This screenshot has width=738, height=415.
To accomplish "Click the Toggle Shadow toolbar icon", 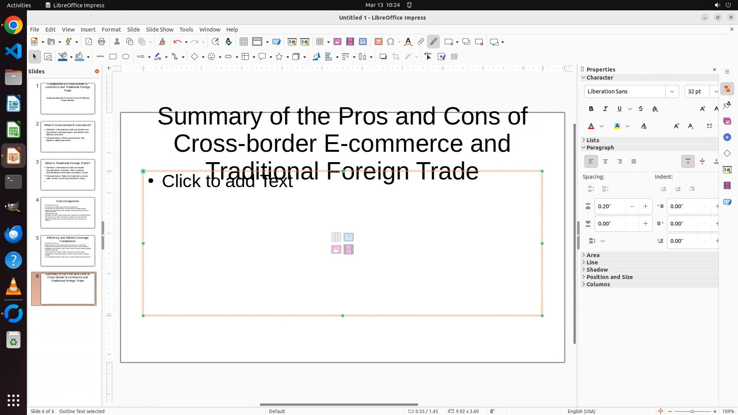I will tap(383, 57).
